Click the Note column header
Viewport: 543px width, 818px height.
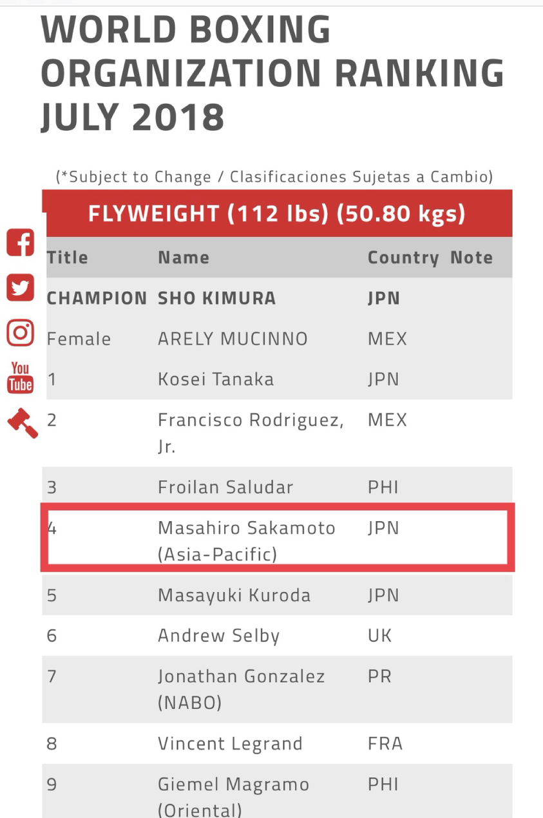click(472, 258)
